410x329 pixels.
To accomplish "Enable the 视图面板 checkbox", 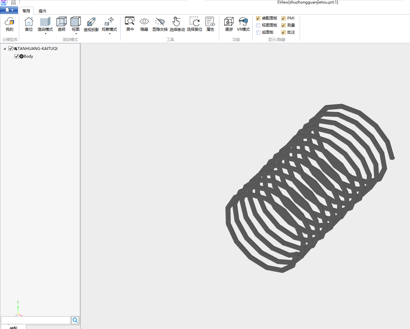I will click(258, 25).
